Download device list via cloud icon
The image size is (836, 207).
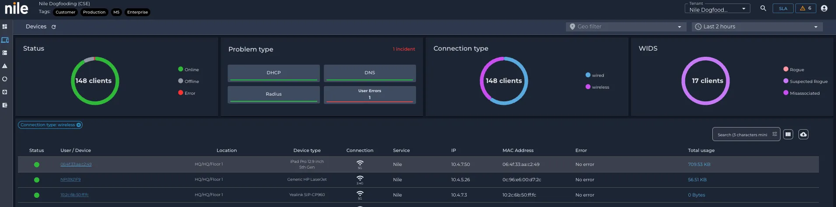(x=803, y=135)
